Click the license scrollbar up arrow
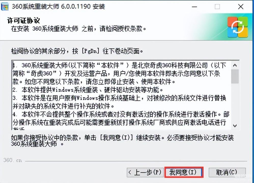254x183 pixels. click(x=235, y=66)
